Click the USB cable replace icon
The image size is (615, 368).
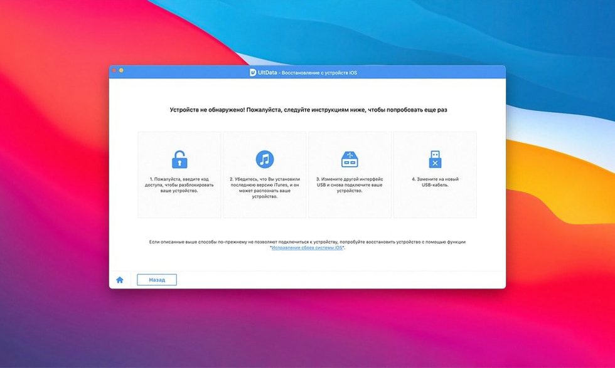[x=434, y=159]
